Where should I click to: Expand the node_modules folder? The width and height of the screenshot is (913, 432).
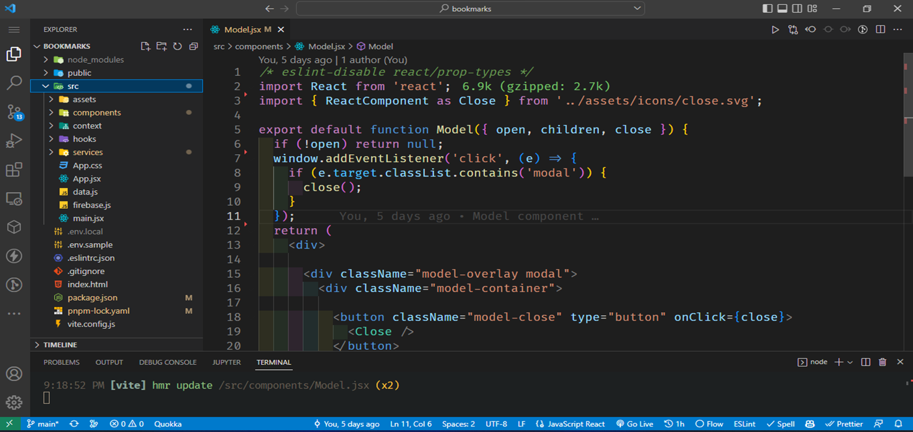coord(117,60)
